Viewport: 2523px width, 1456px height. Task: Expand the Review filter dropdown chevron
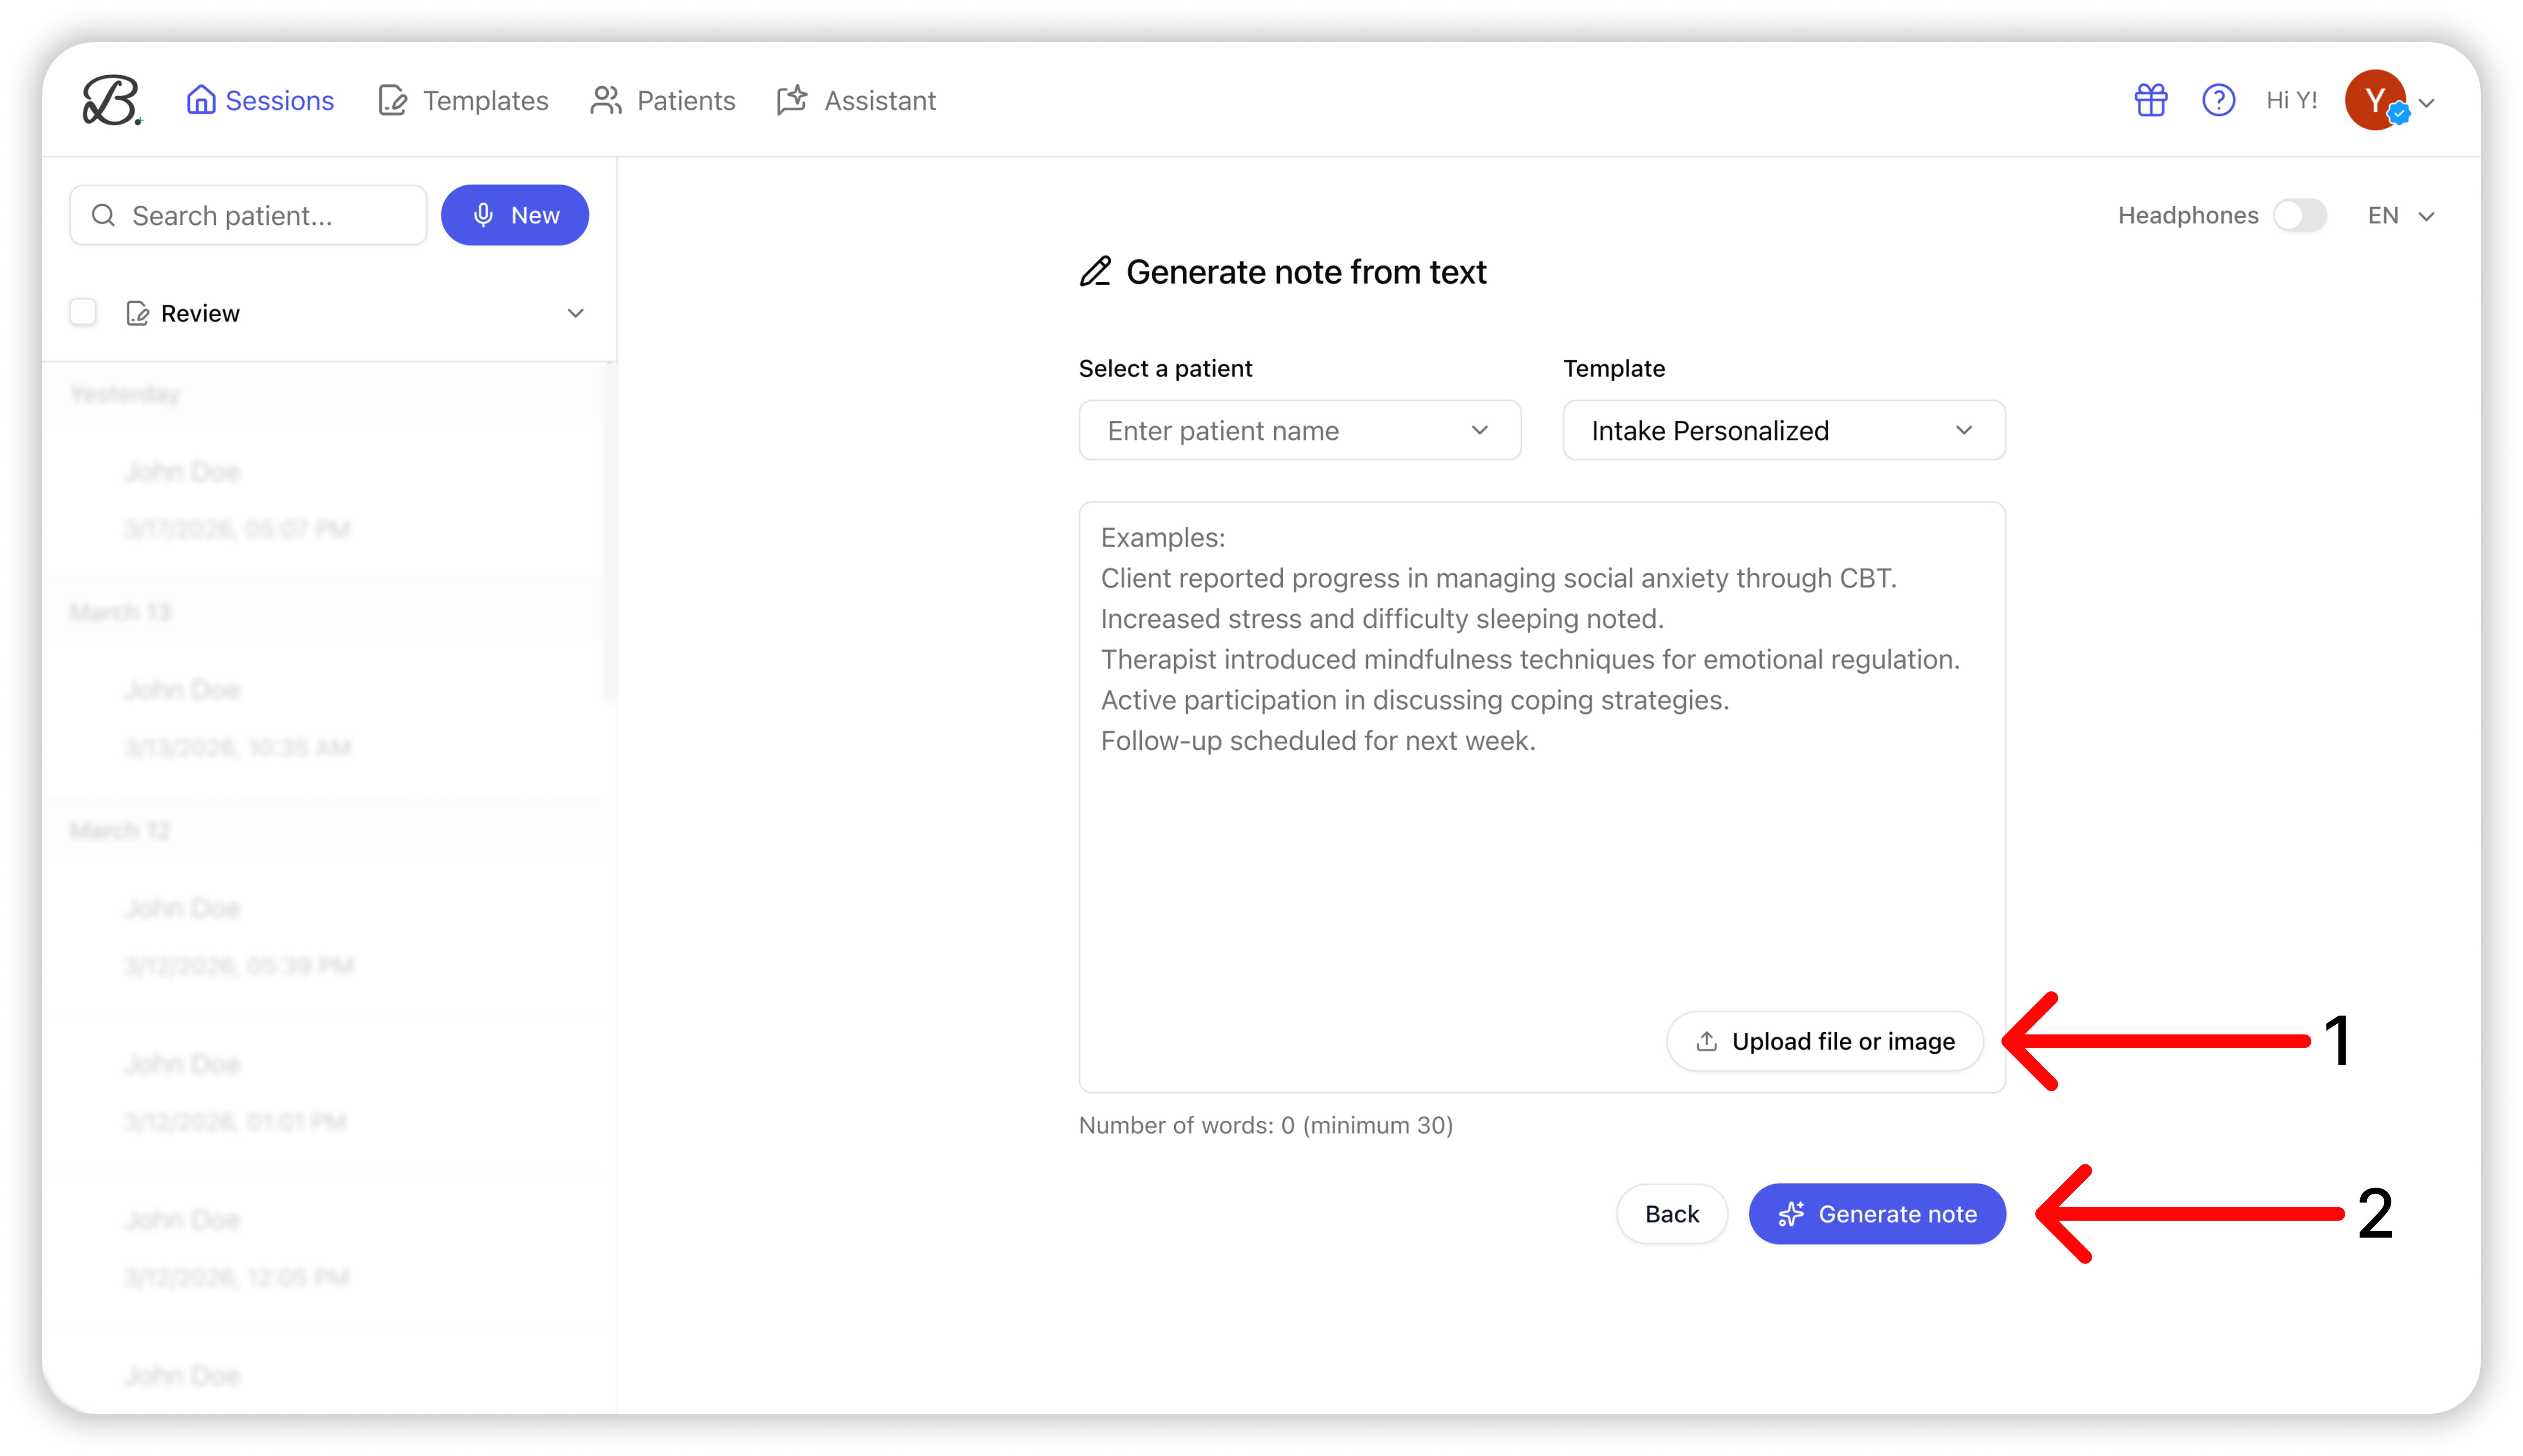575,313
